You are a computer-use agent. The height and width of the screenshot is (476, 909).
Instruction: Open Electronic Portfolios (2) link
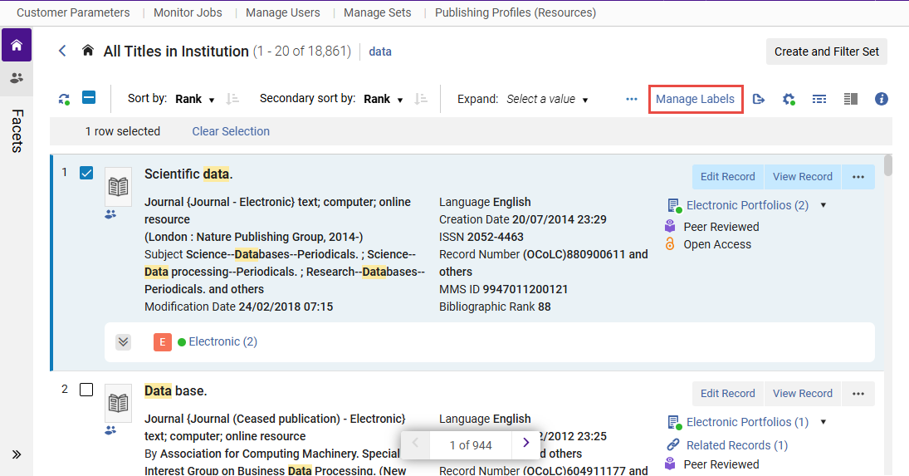747,205
